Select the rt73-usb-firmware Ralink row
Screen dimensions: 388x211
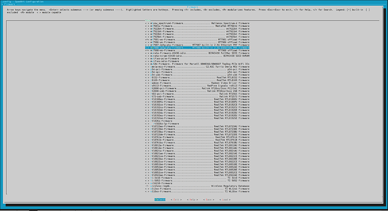[197, 97]
